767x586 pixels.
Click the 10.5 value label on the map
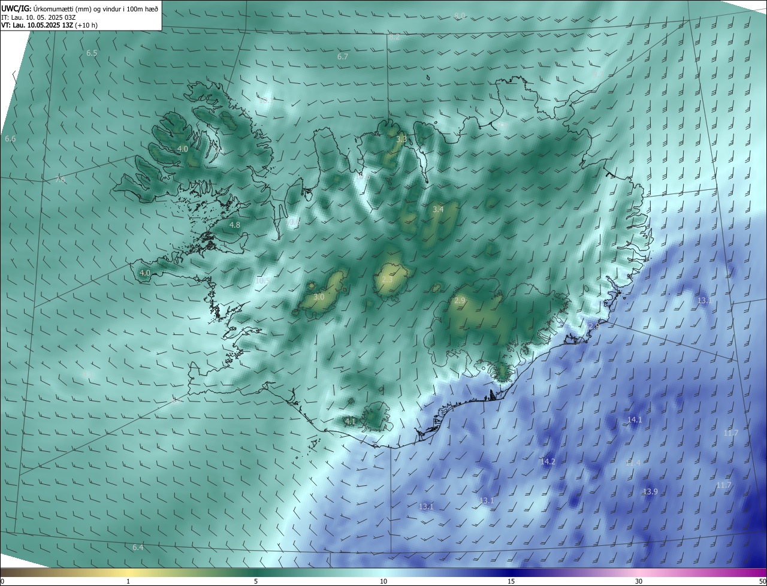click(262, 280)
